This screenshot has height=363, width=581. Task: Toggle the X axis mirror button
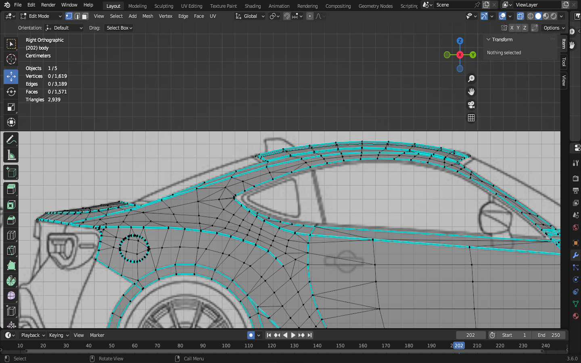[x=512, y=28]
